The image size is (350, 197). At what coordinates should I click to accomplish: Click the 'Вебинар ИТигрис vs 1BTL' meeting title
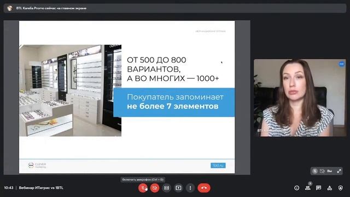tap(41, 188)
